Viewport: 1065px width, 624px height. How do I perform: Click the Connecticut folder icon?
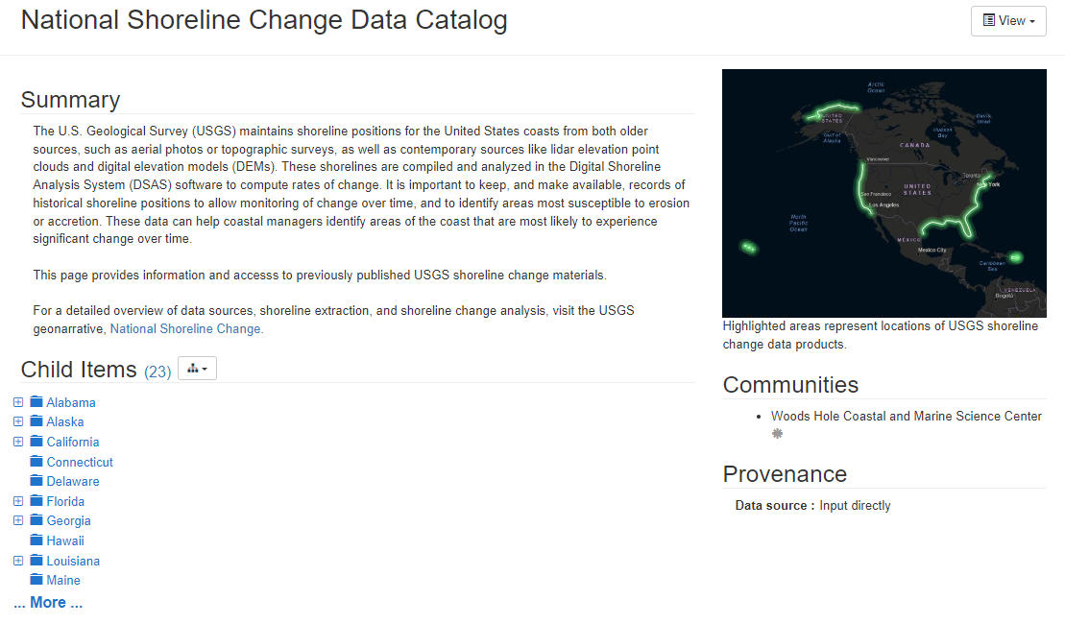click(x=36, y=462)
